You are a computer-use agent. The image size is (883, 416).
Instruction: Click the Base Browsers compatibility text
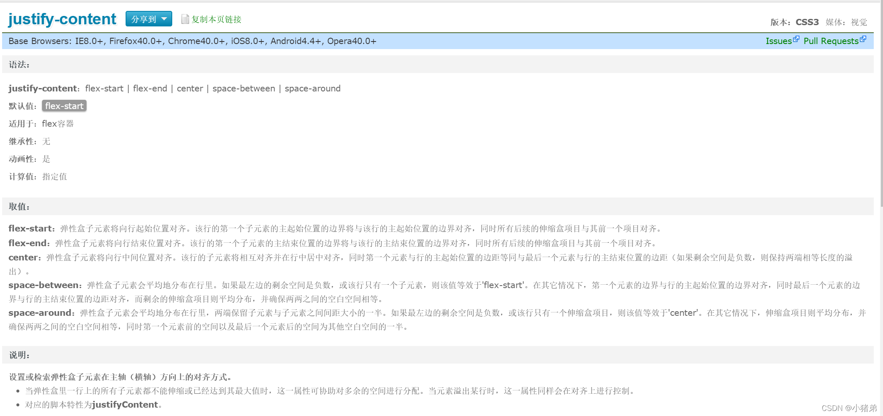(192, 41)
